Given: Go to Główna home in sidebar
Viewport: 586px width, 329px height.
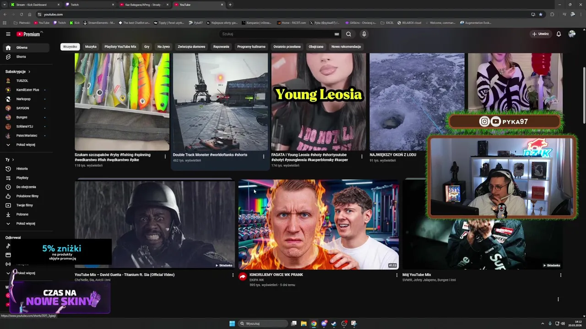Looking at the screenshot, I should tap(26, 48).
